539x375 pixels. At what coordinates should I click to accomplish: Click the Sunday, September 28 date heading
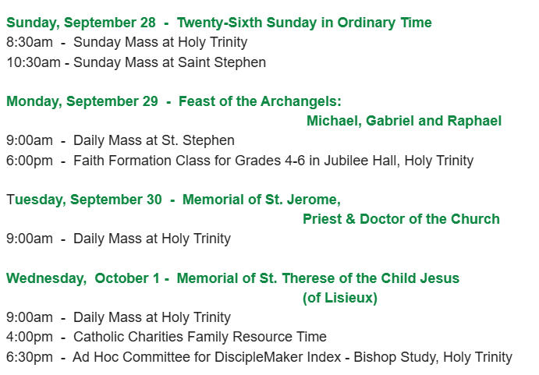click(81, 23)
